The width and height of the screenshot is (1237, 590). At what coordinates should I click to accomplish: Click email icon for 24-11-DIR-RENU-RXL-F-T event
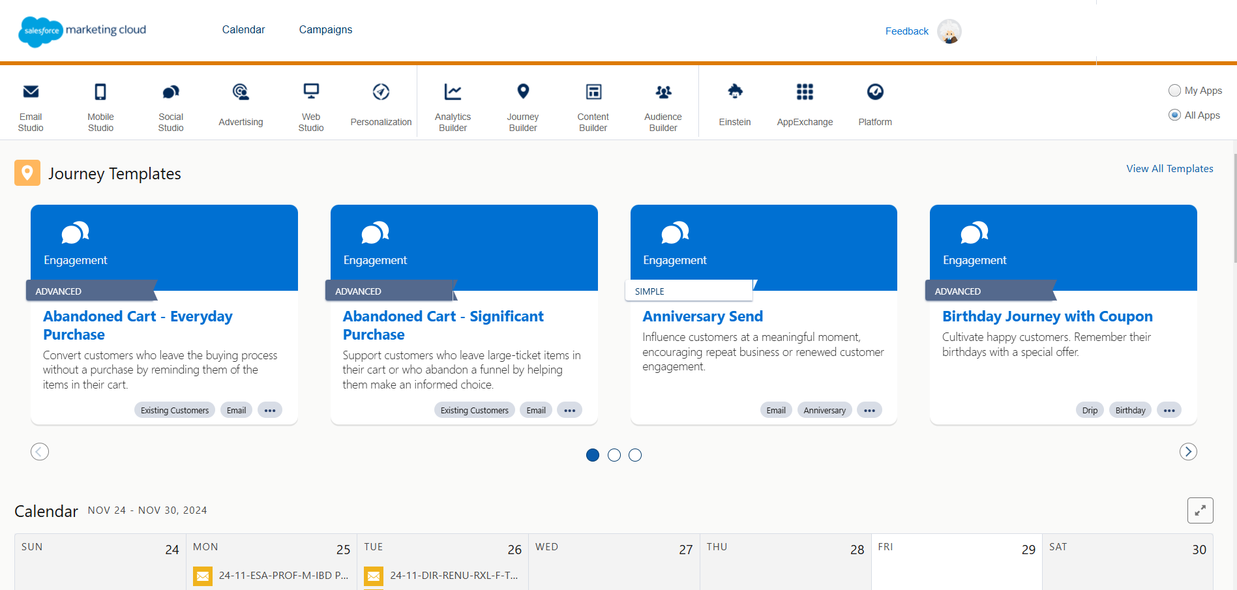[374, 576]
